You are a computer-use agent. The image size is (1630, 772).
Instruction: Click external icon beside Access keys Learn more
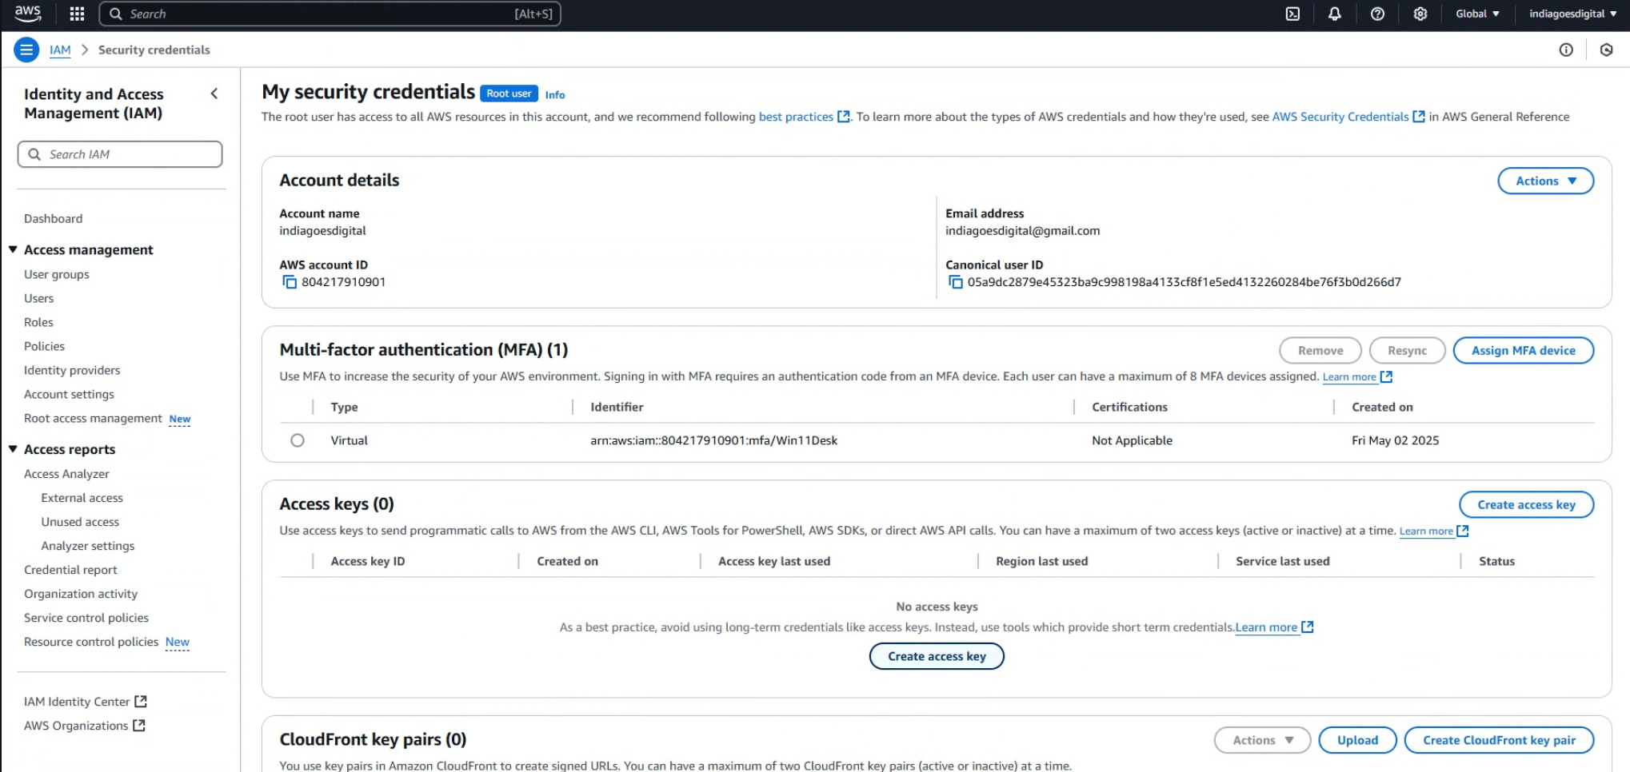click(1463, 531)
